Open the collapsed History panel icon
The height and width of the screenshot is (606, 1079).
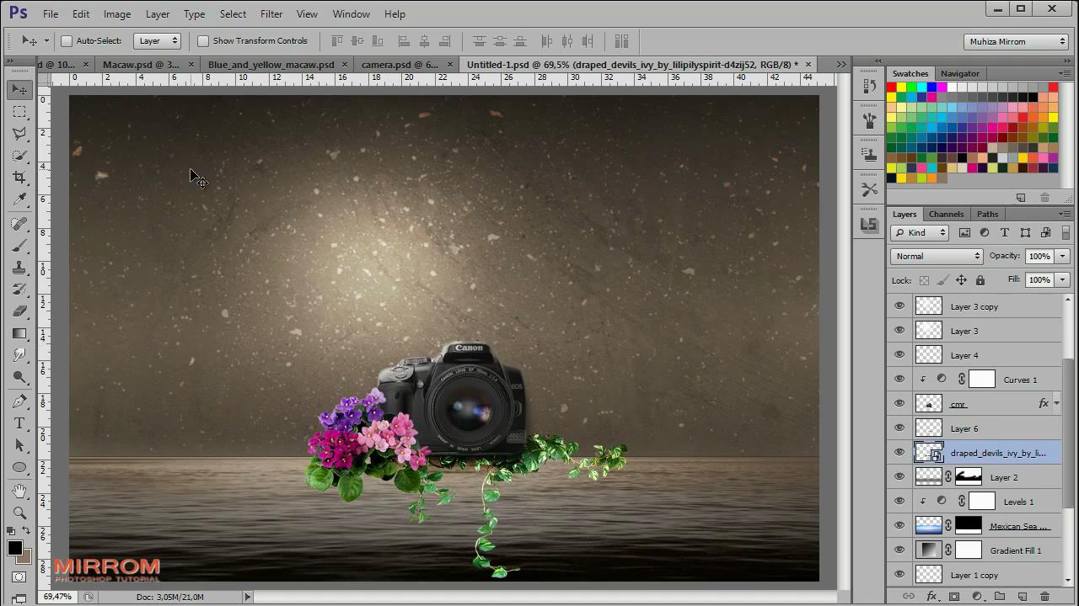click(869, 87)
